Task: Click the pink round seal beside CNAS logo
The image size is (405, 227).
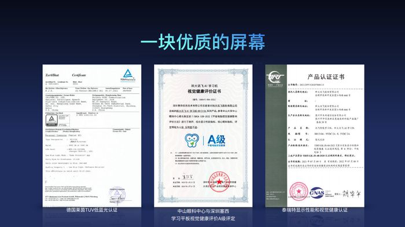Action: [x=299, y=191]
